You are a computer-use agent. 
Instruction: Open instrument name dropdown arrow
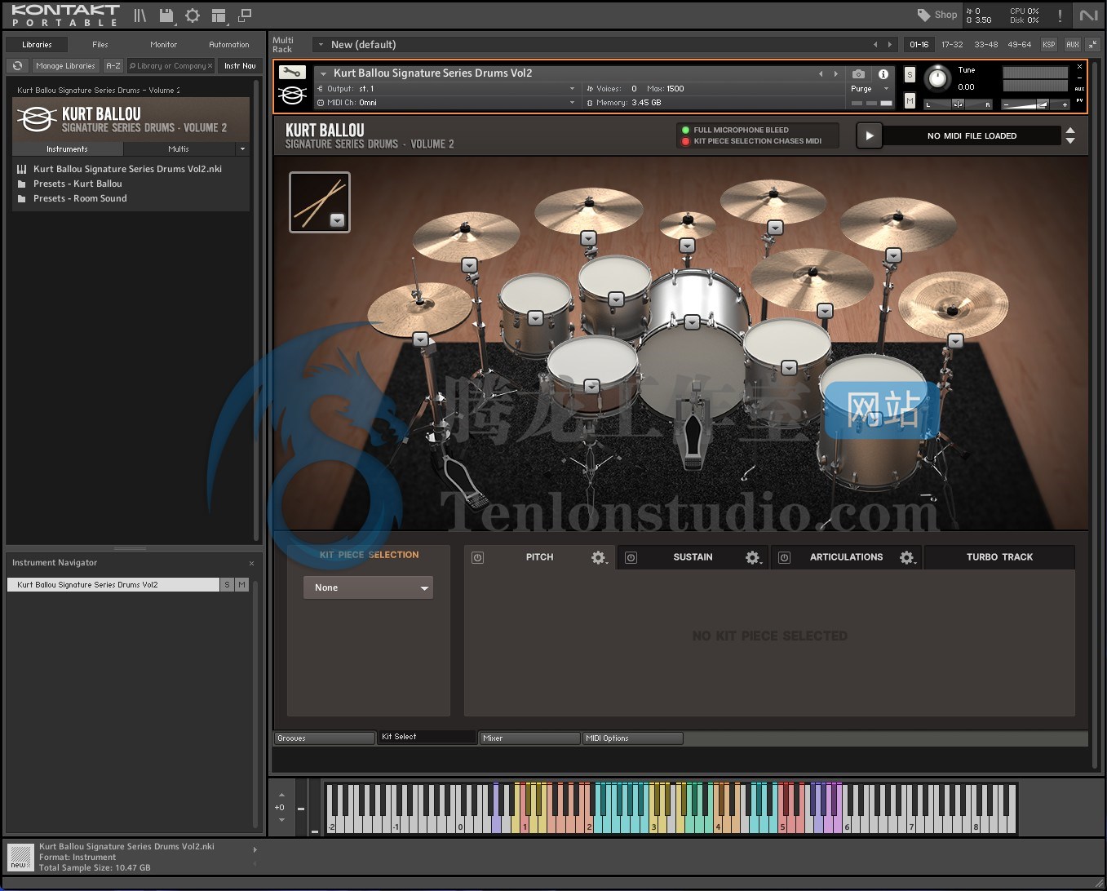pyautogui.click(x=324, y=73)
